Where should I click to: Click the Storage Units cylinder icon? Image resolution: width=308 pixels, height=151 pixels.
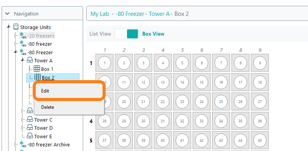(16, 27)
